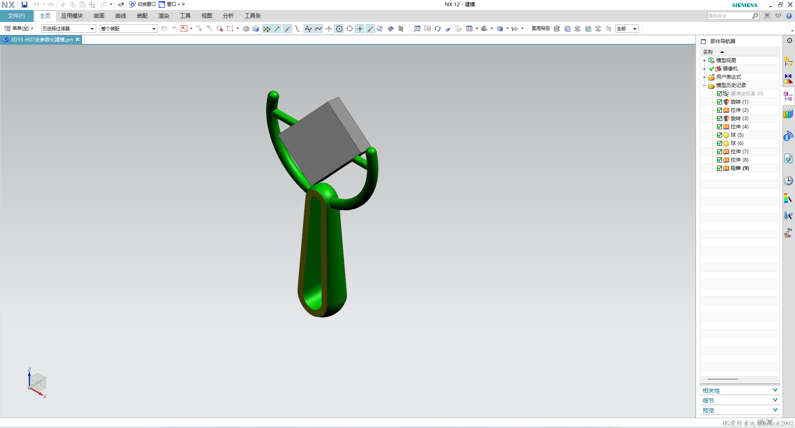Click the full screen toggle icon
This screenshot has height=428, width=795.
(x=767, y=16)
